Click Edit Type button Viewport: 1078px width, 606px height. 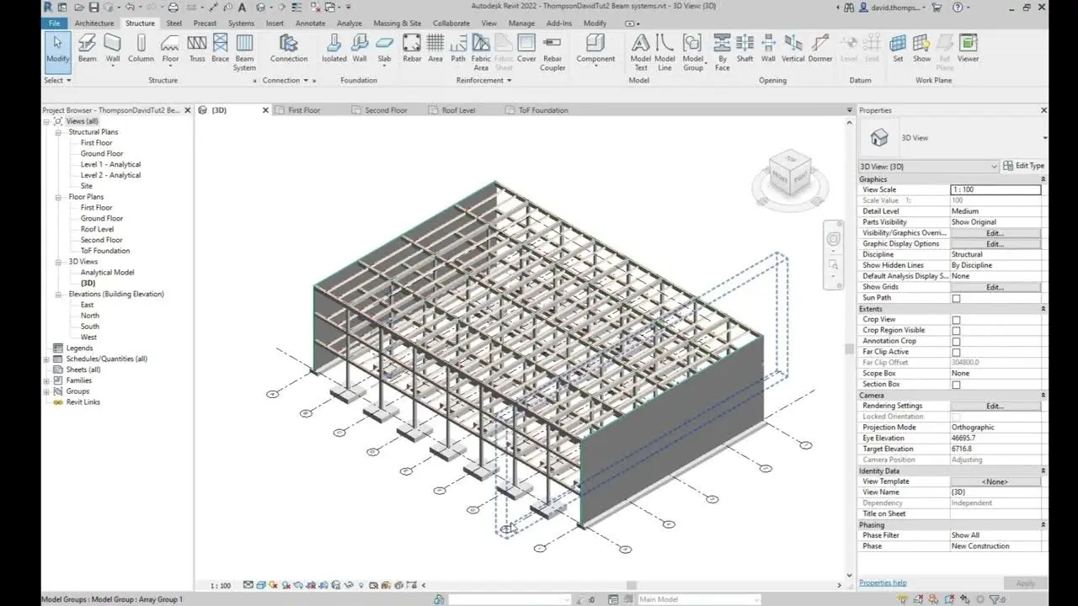(x=1024, y=166)
